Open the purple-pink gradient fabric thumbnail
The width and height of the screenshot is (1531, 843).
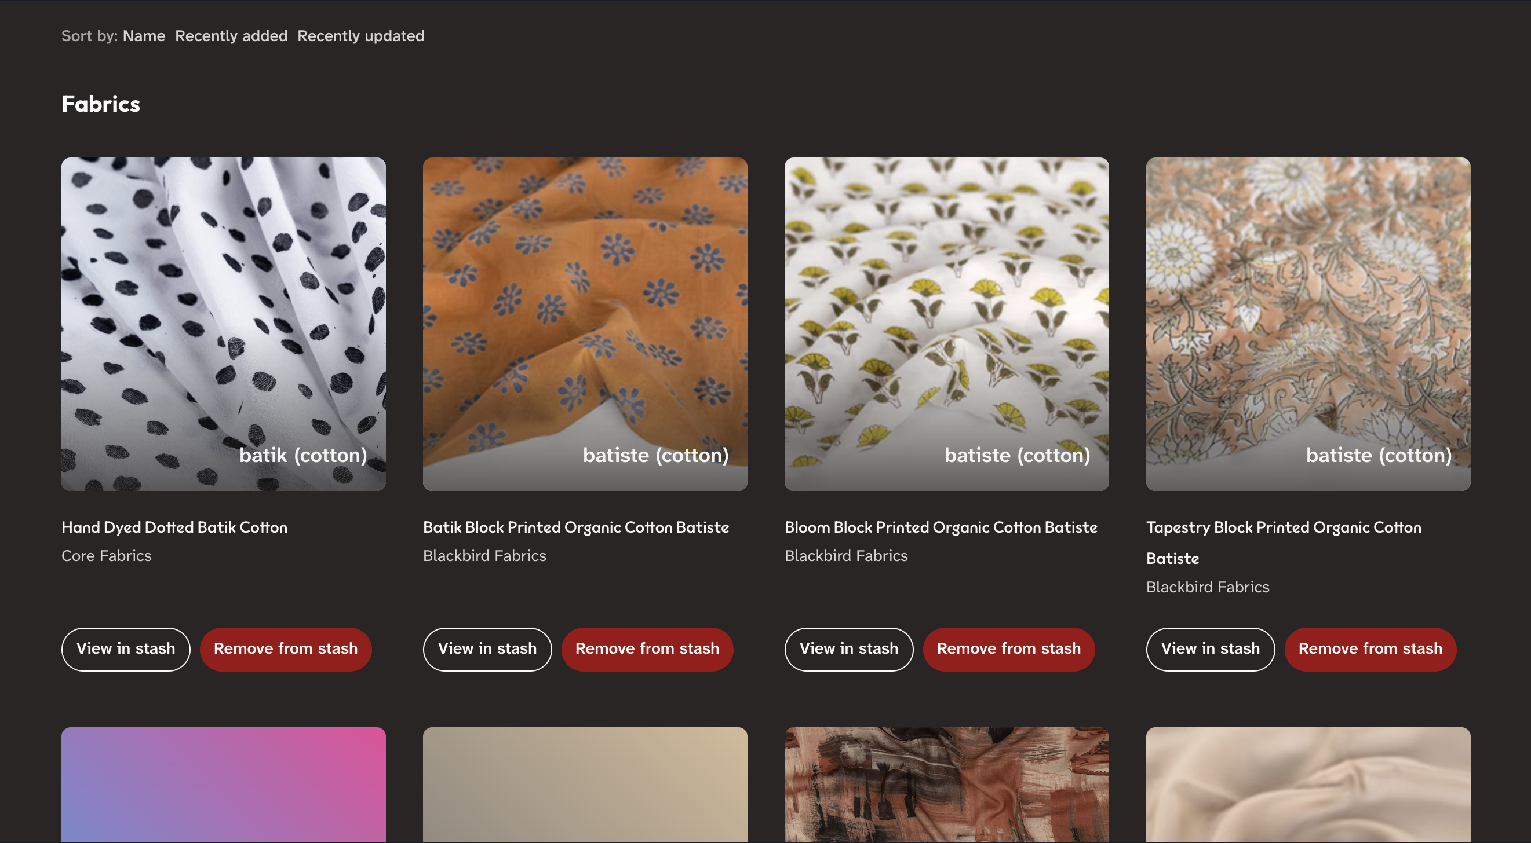224,783
